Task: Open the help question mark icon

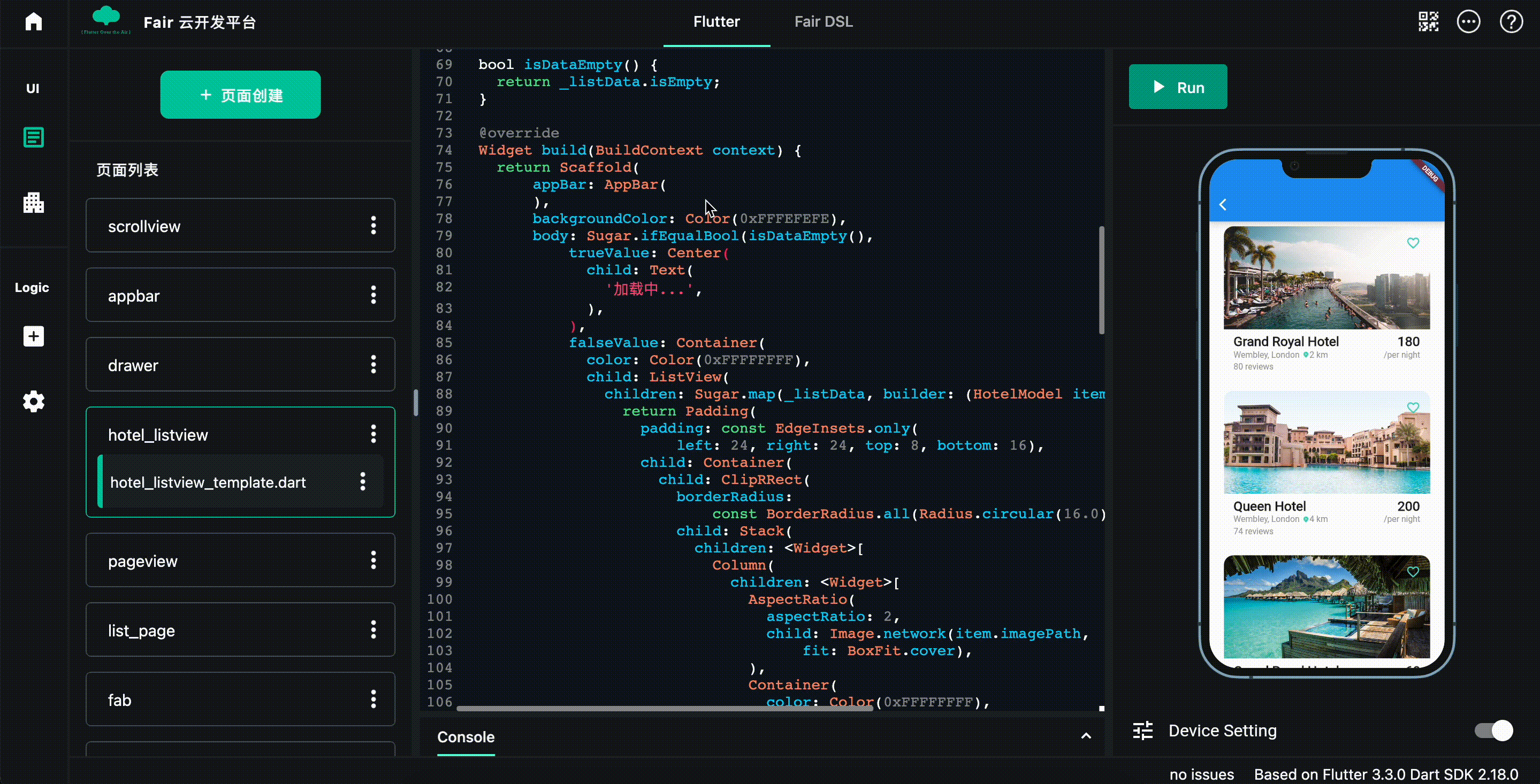Action: (1511, 21)
